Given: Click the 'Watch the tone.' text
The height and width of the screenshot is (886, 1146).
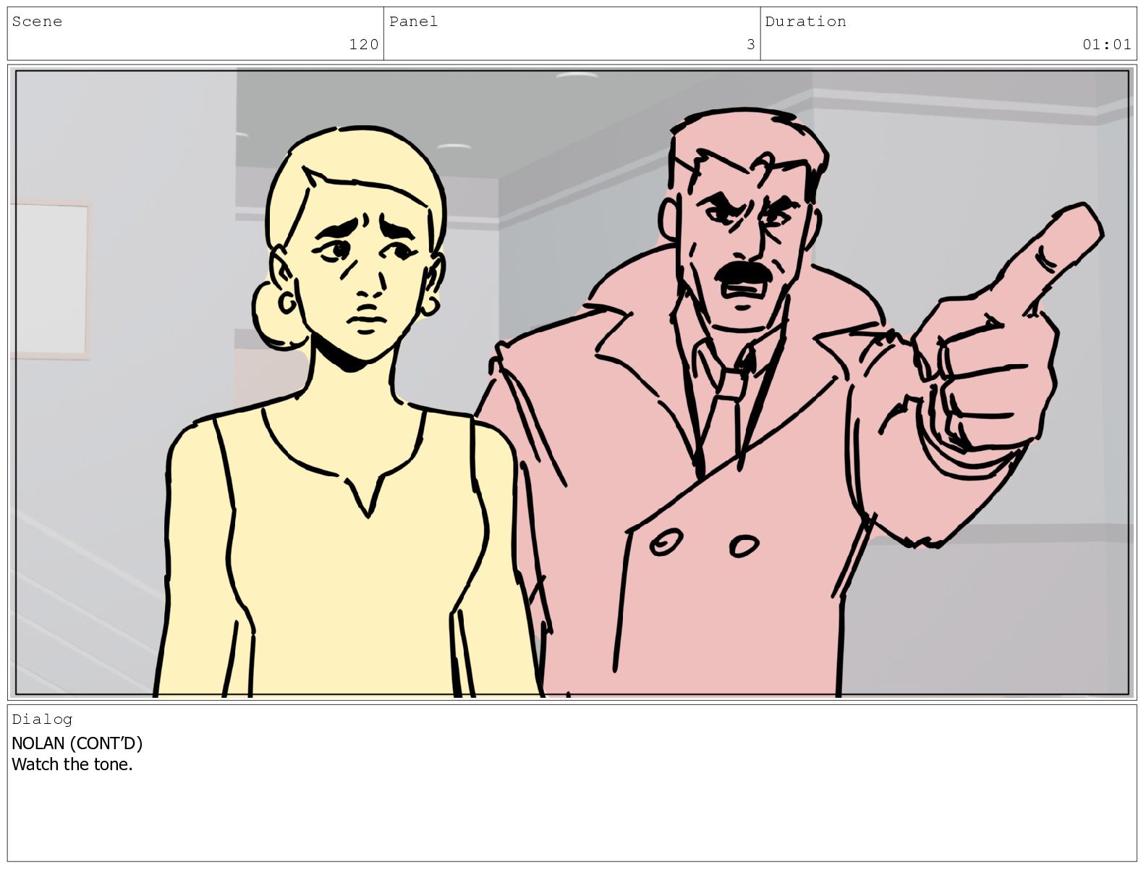Looking at the screenshot, I should pos(72,764).
